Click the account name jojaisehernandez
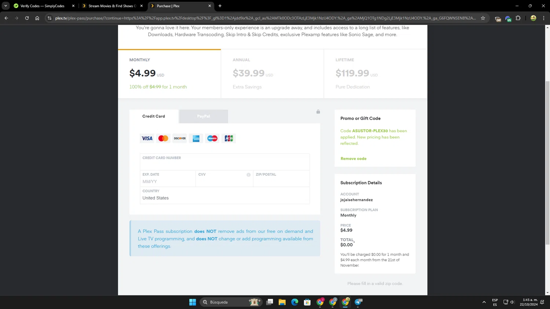 (356, 200)
